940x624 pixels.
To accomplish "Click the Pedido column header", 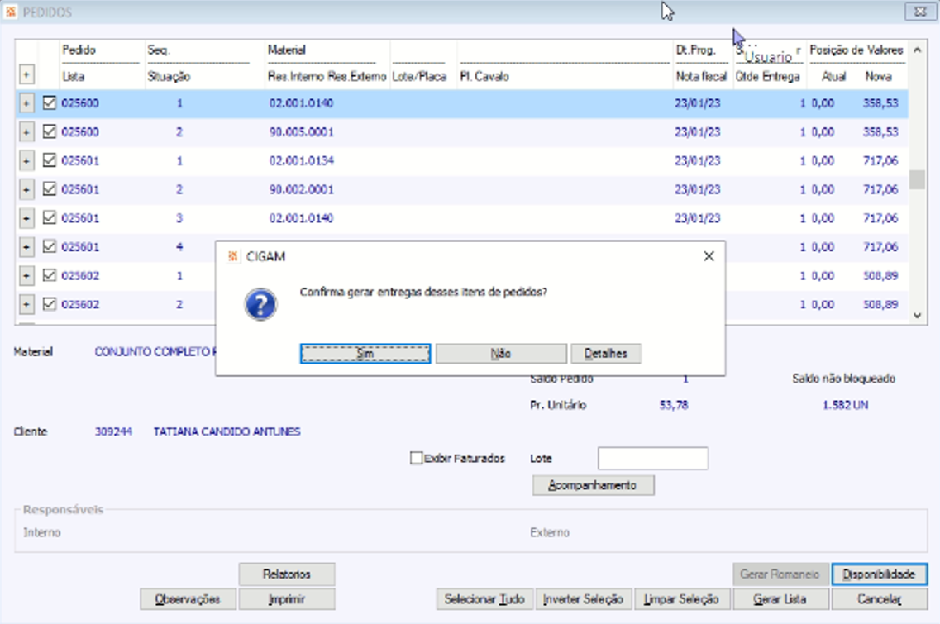I will [x=79, y=50].
